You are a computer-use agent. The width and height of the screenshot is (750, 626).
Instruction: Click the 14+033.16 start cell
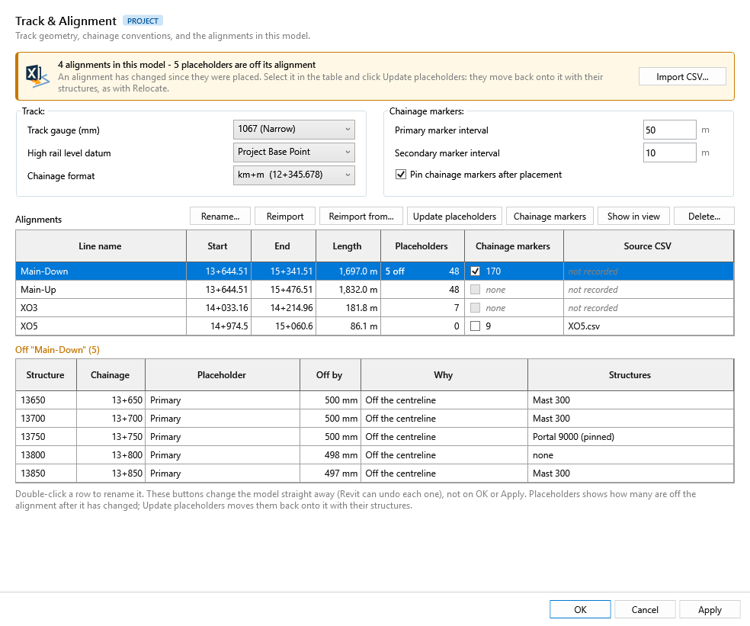pyautogui.click(x=219, y=308)
